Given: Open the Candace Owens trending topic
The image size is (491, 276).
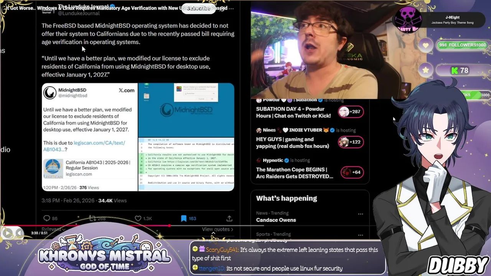Looking at the screenshot, I should (x=276, y=220).
